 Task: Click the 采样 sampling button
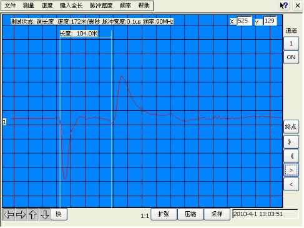tap(217, 214)
